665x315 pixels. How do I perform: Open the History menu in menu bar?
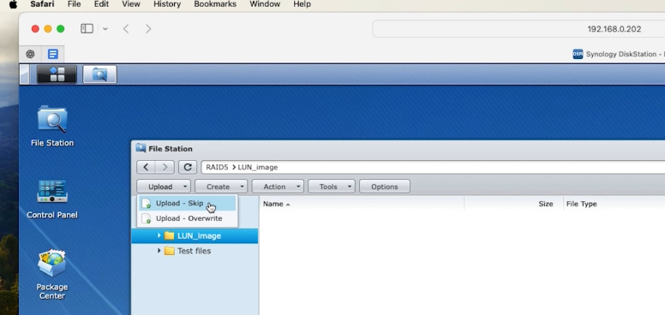pos(167,4)
